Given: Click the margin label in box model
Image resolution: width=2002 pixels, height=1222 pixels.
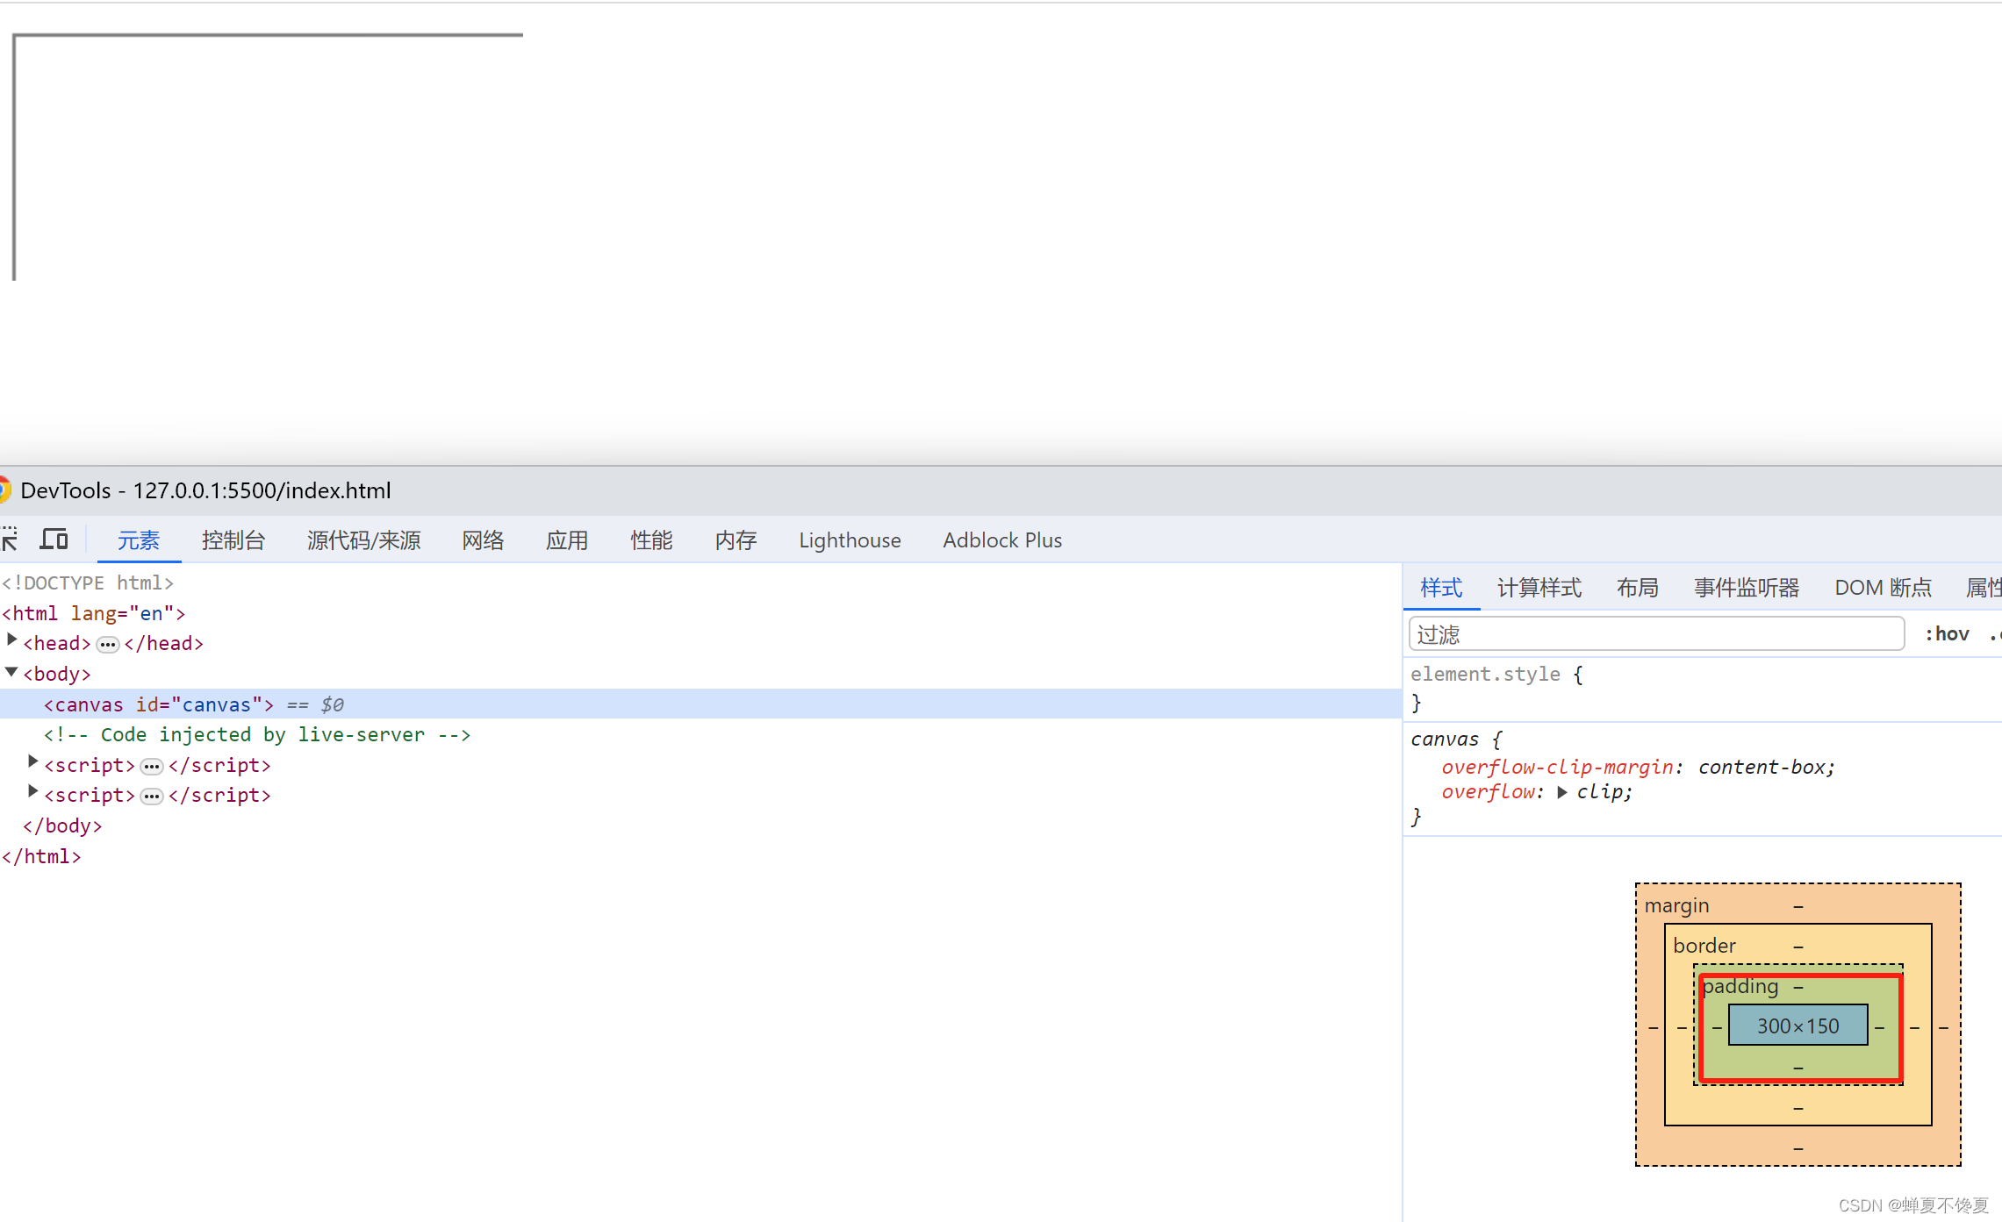Looking at the screenshot, I should 1676,905.
